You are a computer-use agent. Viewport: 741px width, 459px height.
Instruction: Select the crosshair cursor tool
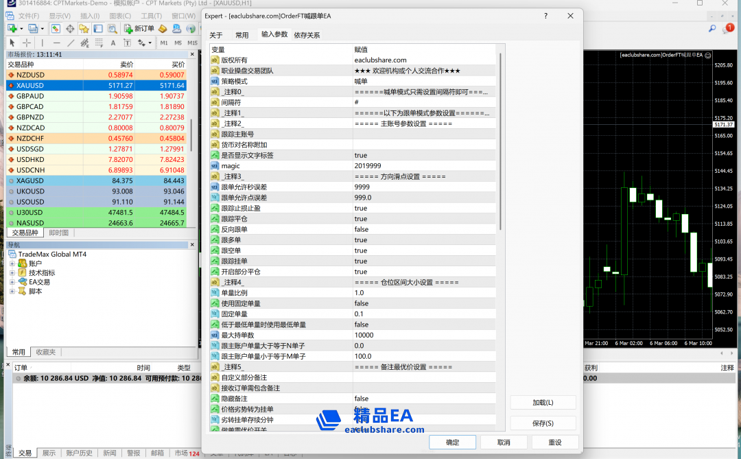click(x=27, y=43)
